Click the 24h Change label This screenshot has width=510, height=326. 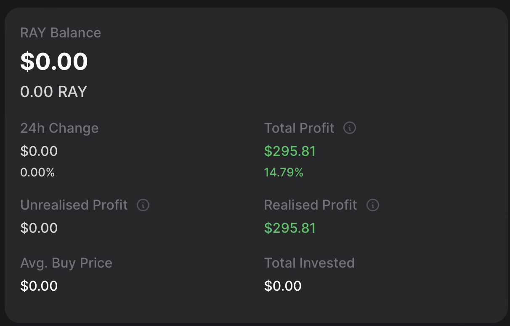coord(59,128)
